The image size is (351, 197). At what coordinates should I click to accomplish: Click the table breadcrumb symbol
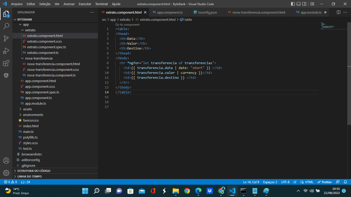coord(186,19)
